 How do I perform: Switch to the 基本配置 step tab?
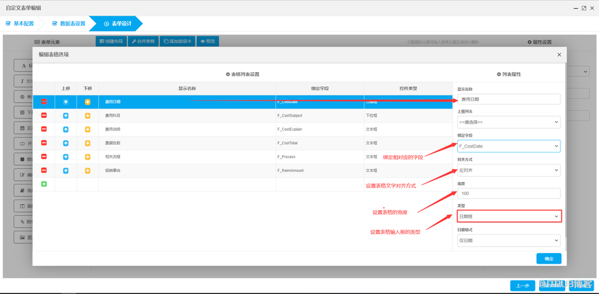(20, 24)
